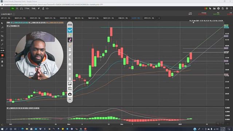The height and width of the screenshot is (131, 233).
Task: Click the undo arrow in floating toolbar
Action: [70, 69]
